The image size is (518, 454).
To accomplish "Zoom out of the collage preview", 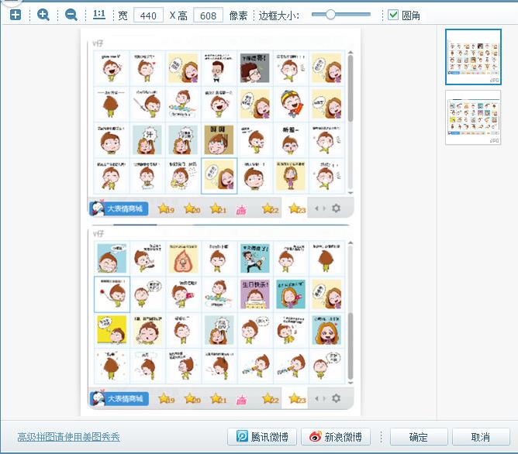I will coord(71,15).
